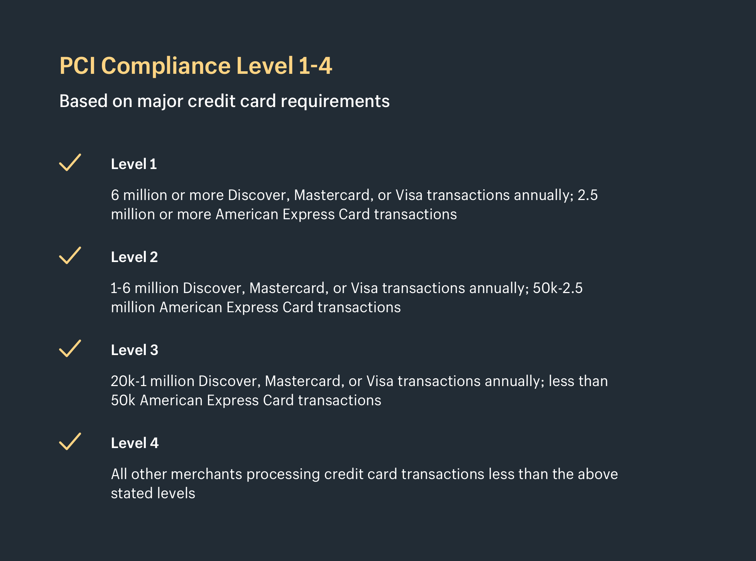The image size is (756, 561).
Task: Click the 'Level 3' heading text
Action: click(x=134, y=350)
